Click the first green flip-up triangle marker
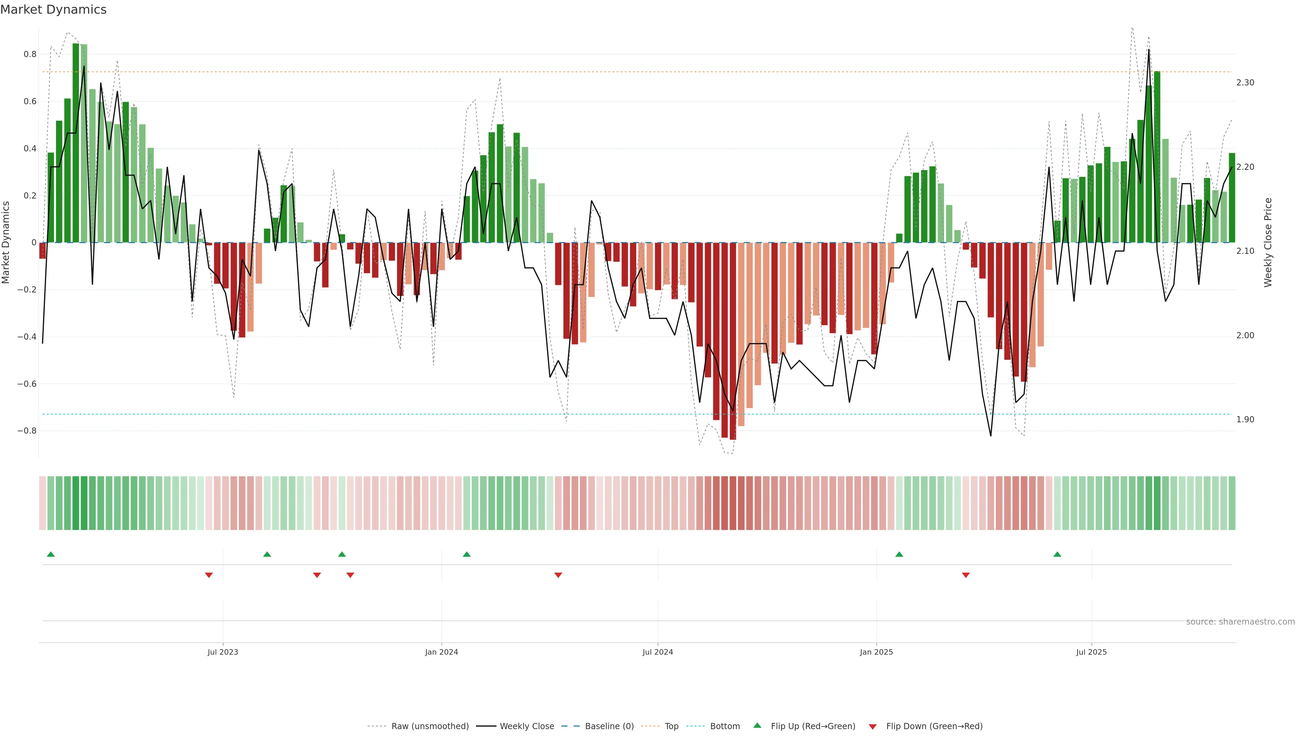The height and width of the screenshot is (738, 1312). click(51, 554)
